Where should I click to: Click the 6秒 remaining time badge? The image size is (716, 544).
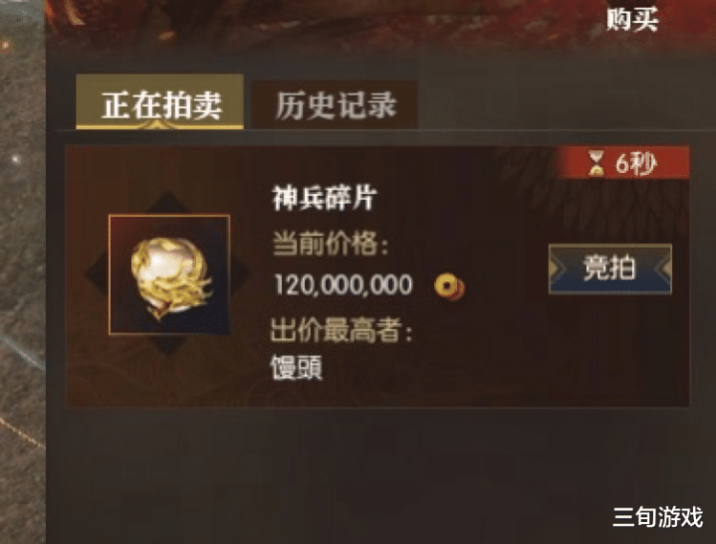pos(623,163)
